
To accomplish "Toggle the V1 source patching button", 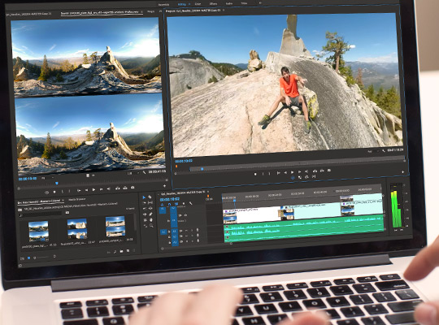I will coord(163,210).
